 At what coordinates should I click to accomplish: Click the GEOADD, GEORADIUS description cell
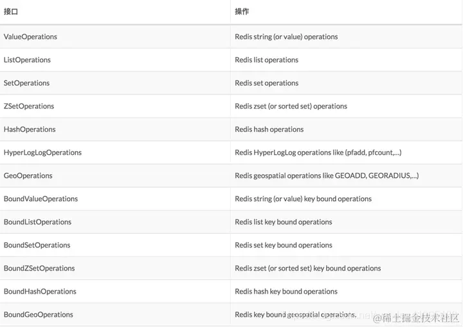tap(327, 175)
